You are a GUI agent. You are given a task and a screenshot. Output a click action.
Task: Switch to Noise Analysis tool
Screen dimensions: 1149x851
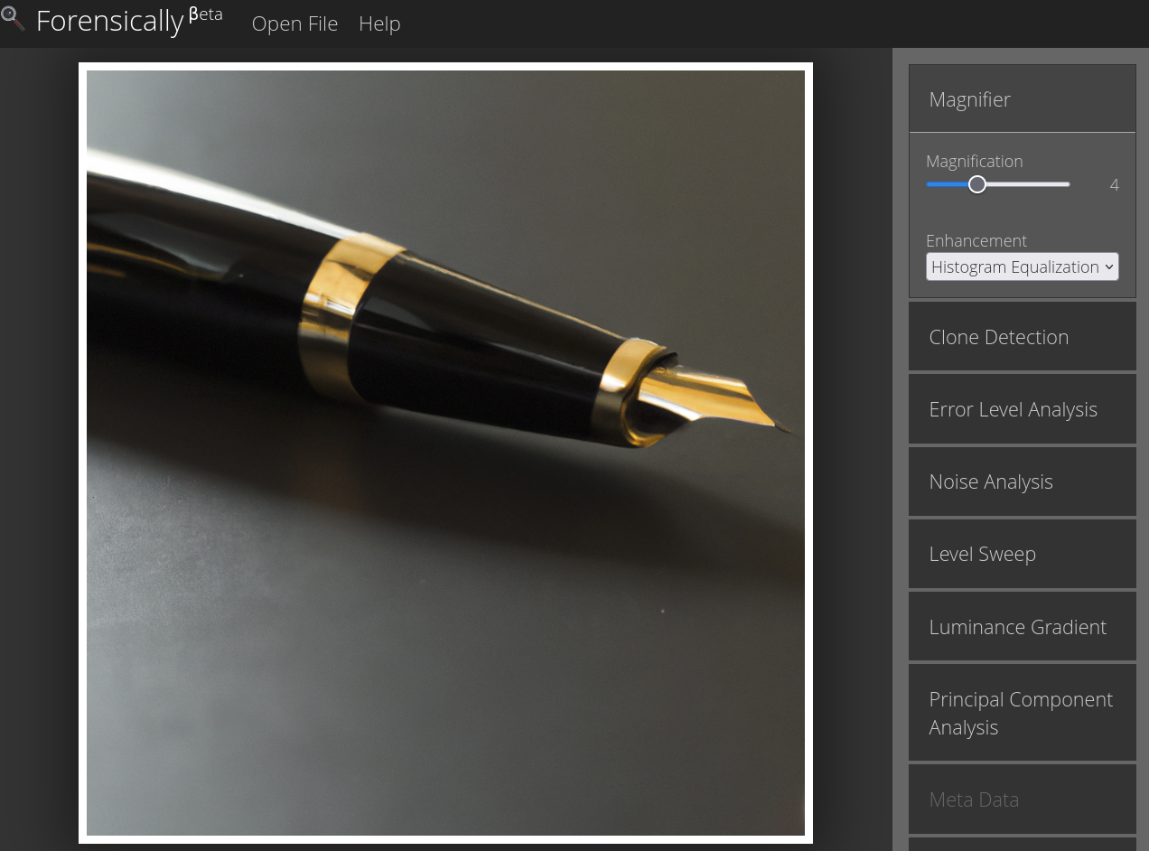coord(1023,482)
